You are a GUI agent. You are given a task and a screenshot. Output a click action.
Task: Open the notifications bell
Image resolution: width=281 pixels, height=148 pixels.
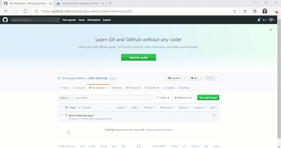pos(259,20)
